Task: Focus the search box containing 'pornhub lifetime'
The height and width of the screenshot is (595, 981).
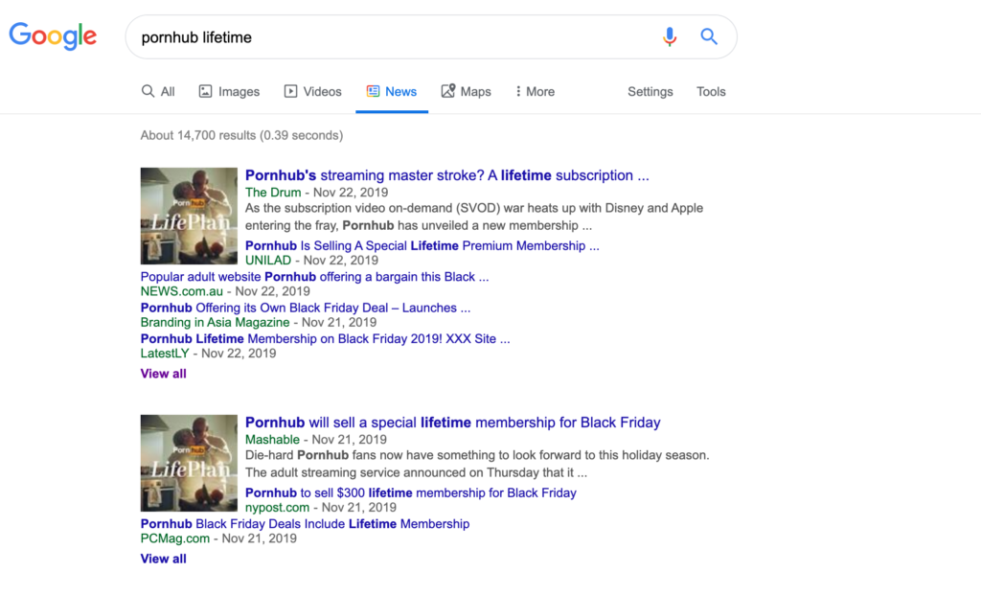Action: (431, 37)
